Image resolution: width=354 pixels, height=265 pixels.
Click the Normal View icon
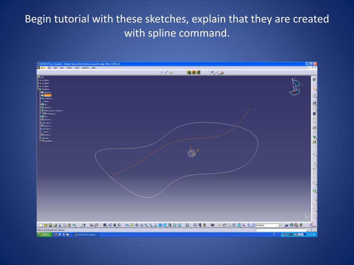pyautogui.click(x=155, y=225)
